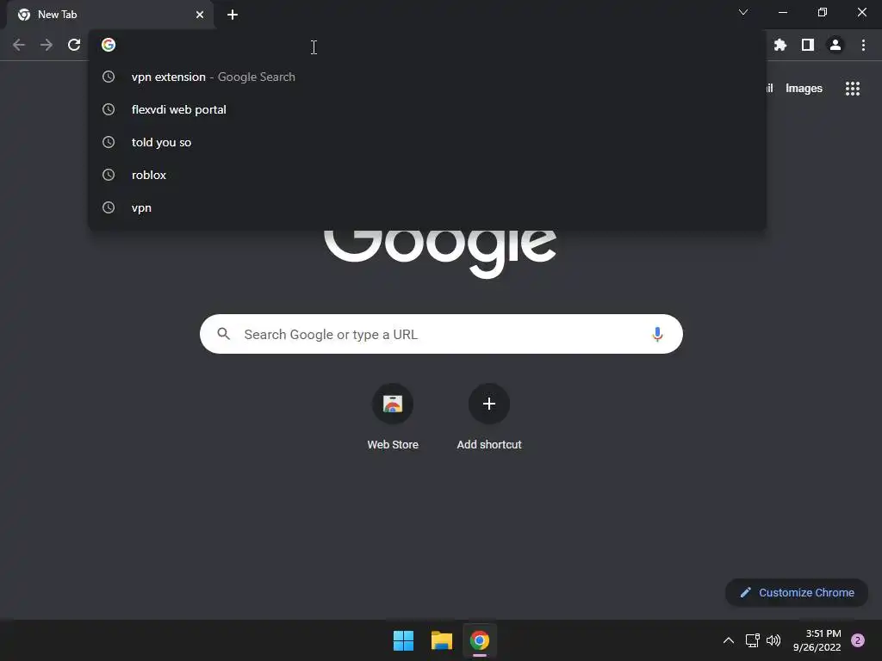
Task: Choose the 'vpn' history suggestion
Action: pyautogui.click(x=427, y=207)
